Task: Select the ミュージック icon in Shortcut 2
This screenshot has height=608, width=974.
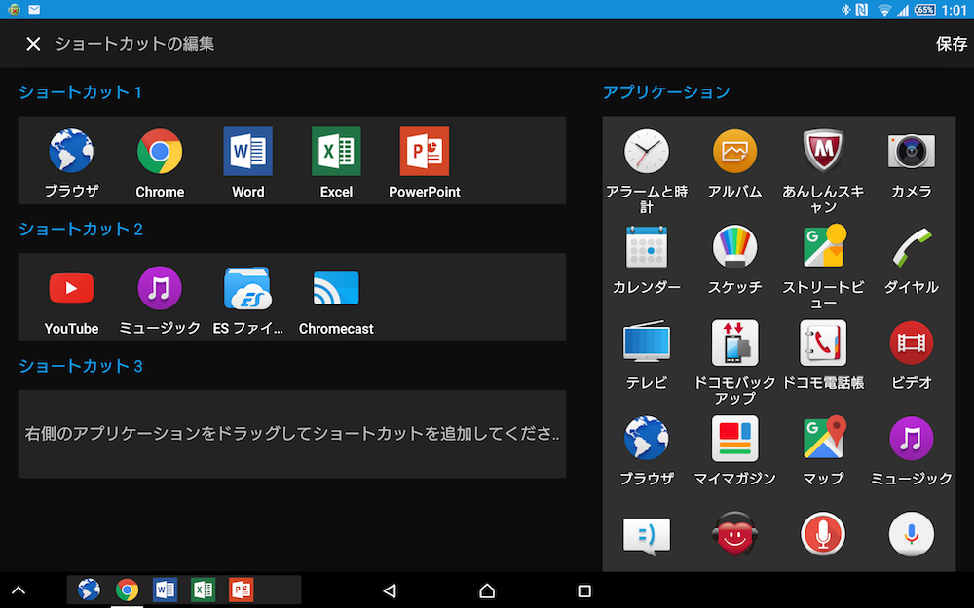Action: 160,288
